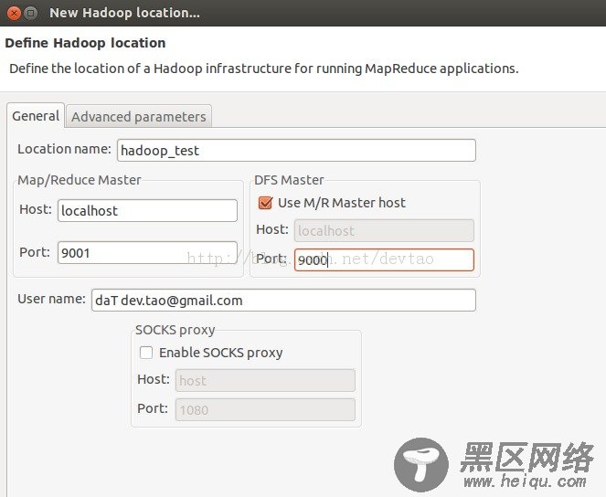Click the Map/Reduce Master Port field
The height and width of the screenshot is (497, 606).
pyautogui.click(x=147, y=253)
